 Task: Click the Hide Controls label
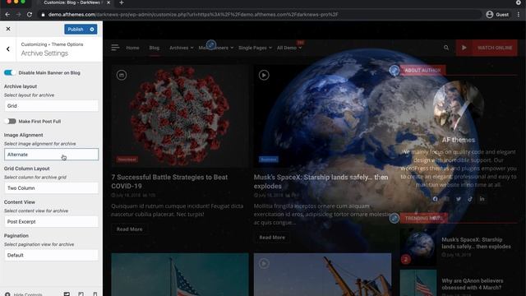[x=28, y=294]
